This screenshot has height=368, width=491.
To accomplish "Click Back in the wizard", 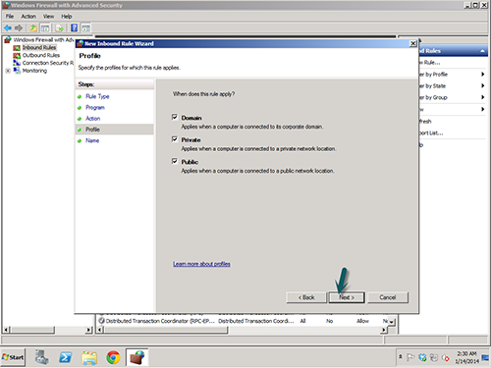I will (306, 297).
